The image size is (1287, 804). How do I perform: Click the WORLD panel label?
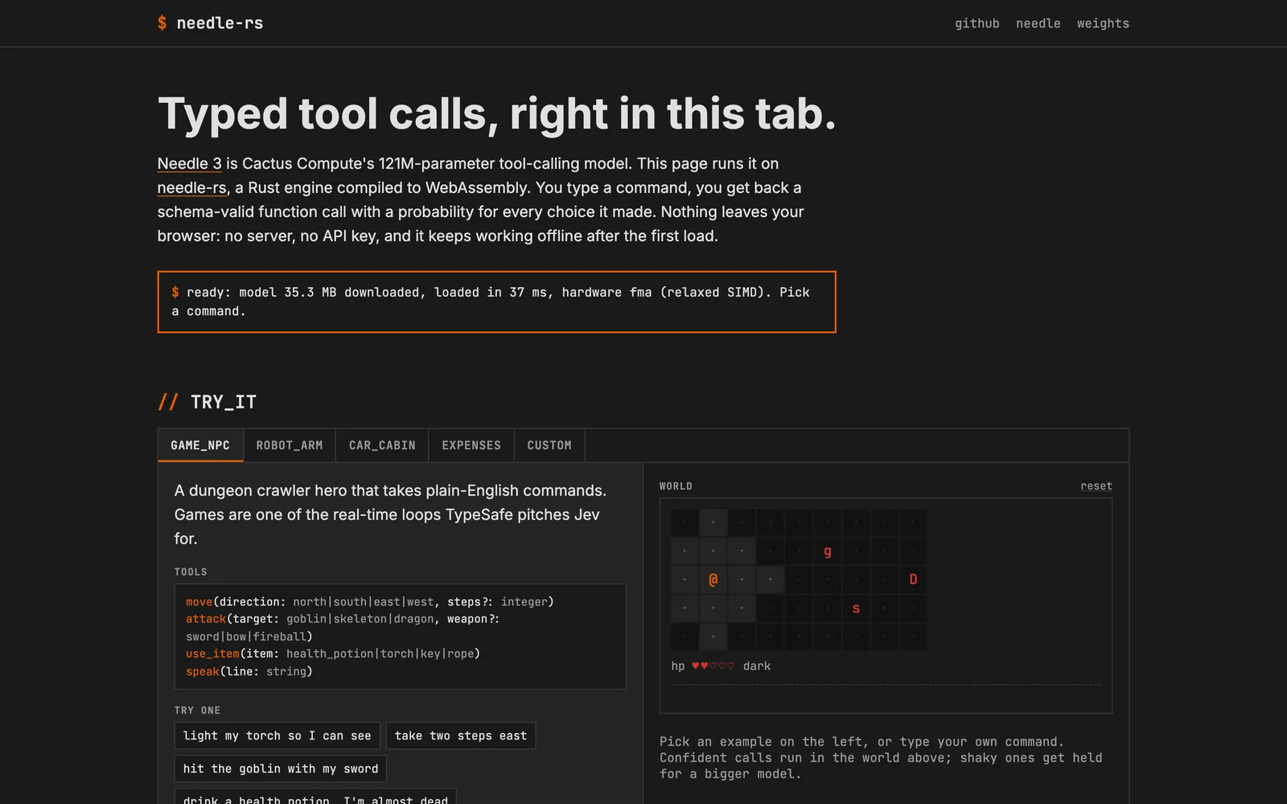(x=676, y=486)
